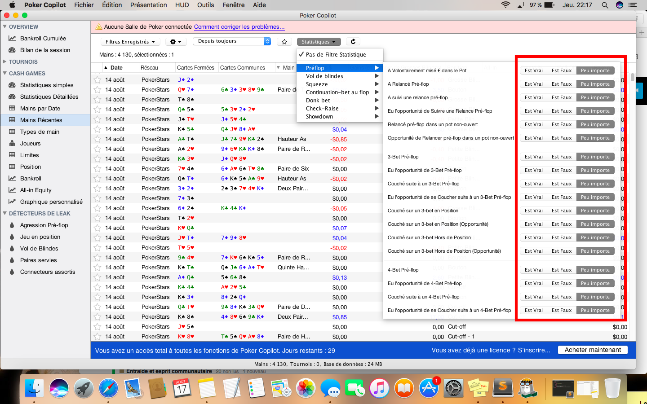Open the gear settings dropdown
Viewport: 647px width, 404px height.
pyautogui.click(x=176, y=42)
